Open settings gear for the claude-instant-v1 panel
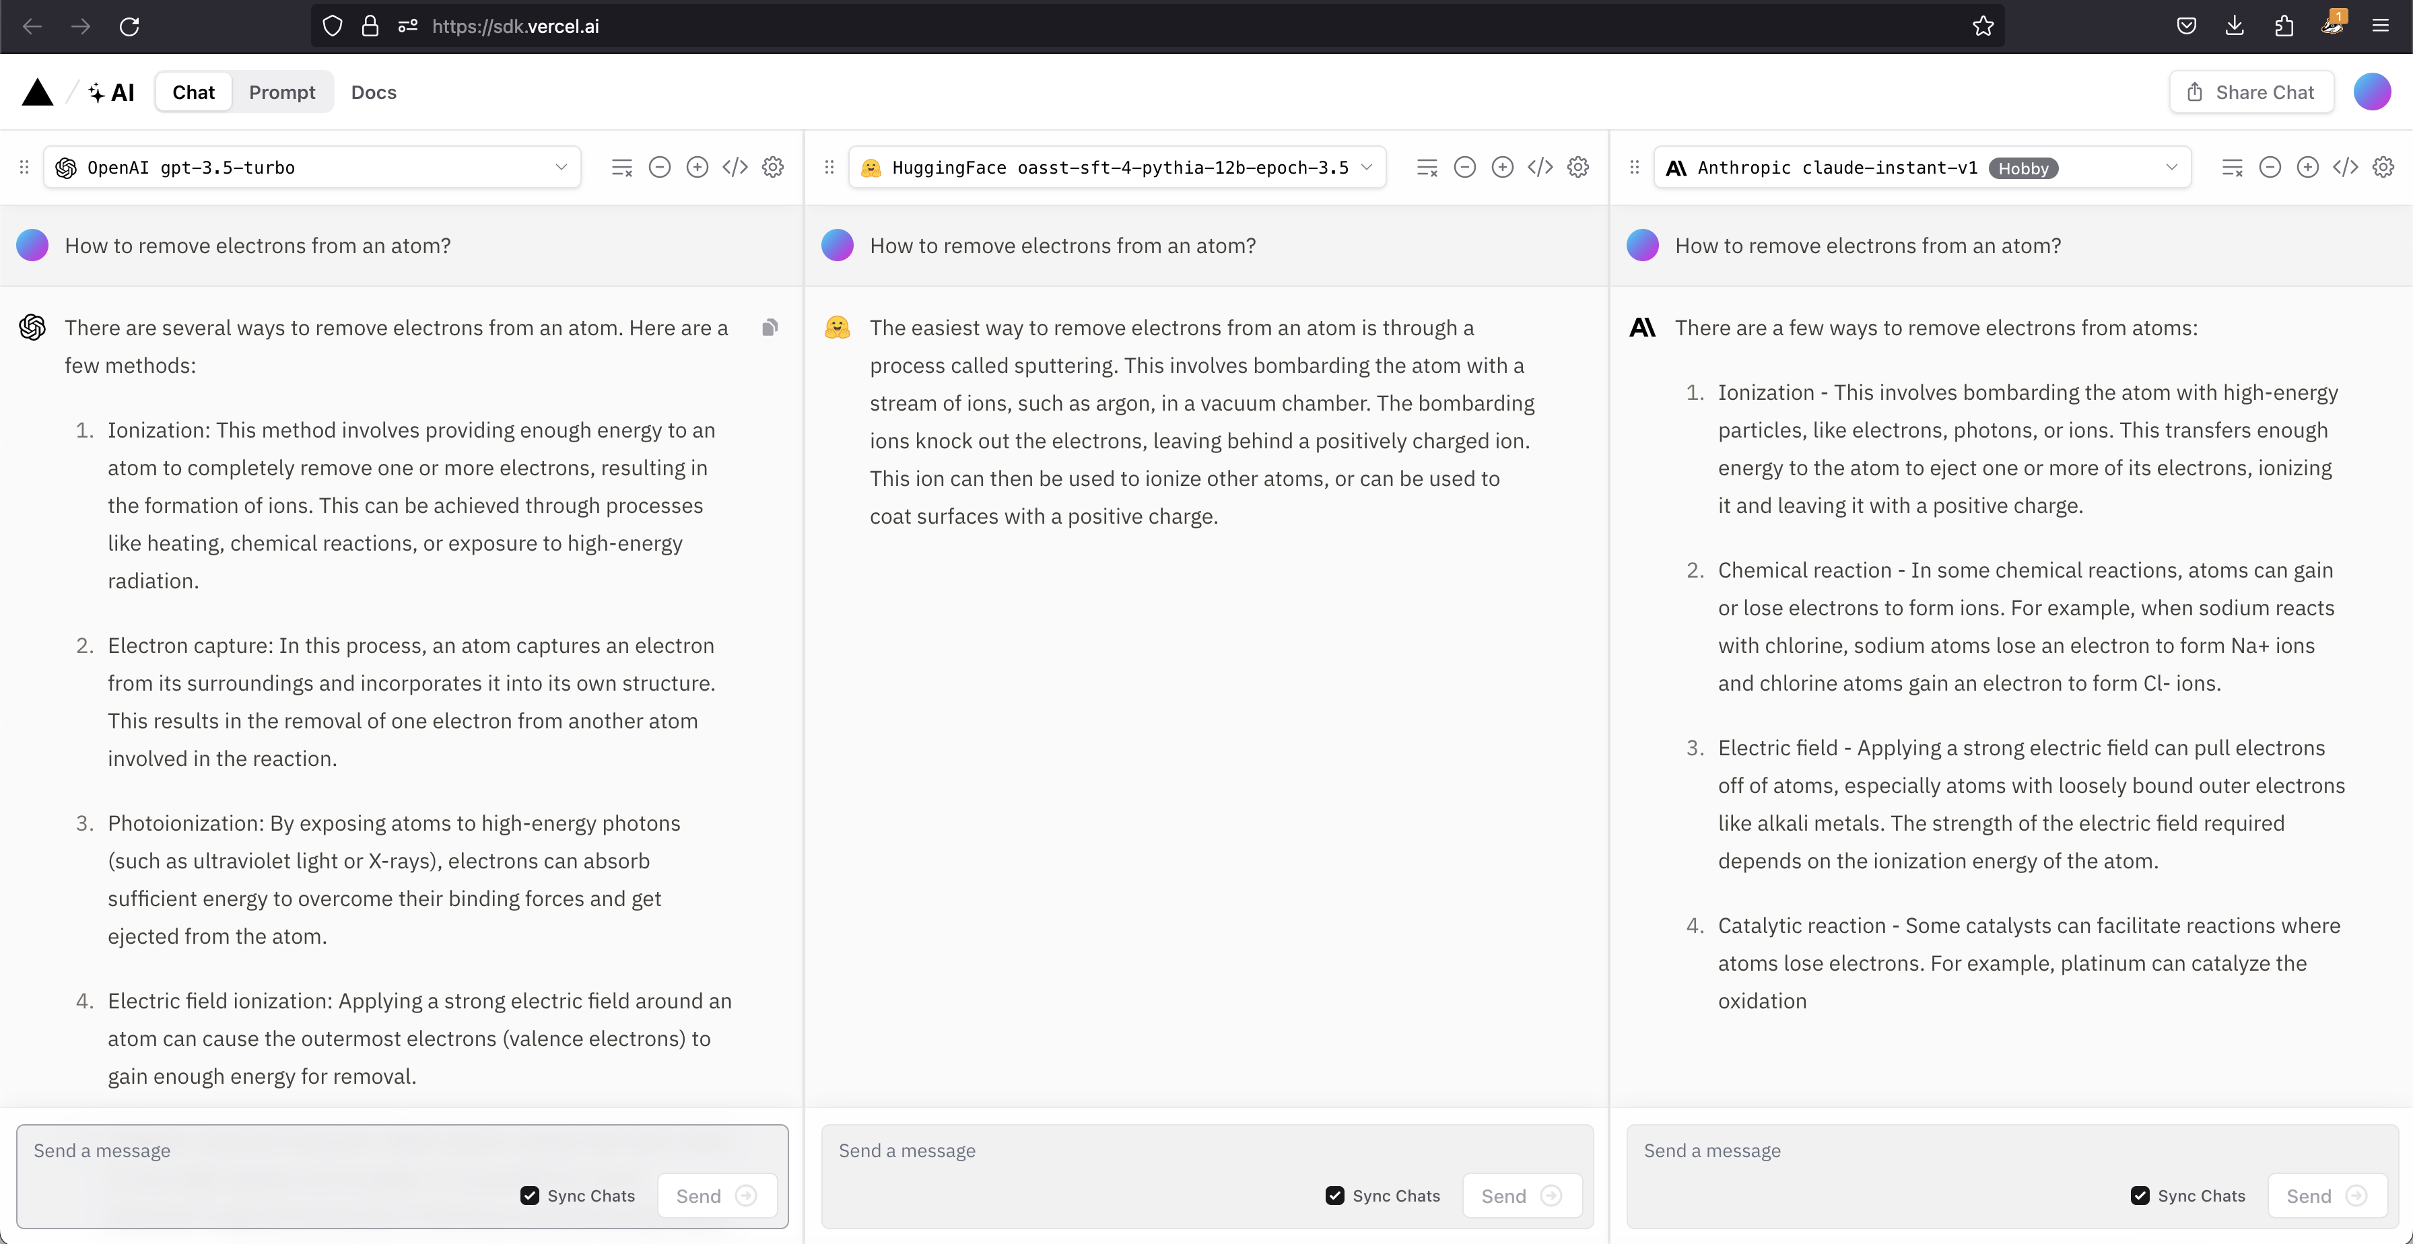The width and height of the screenshot is (2413, 1244). click(x=2383, y=168)
